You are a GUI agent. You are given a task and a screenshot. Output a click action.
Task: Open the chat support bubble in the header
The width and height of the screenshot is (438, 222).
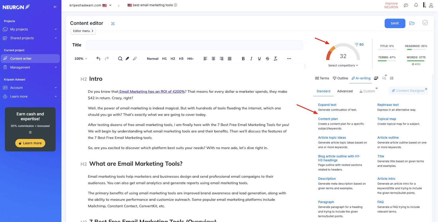pyautogui.click(x=406, y=5)
